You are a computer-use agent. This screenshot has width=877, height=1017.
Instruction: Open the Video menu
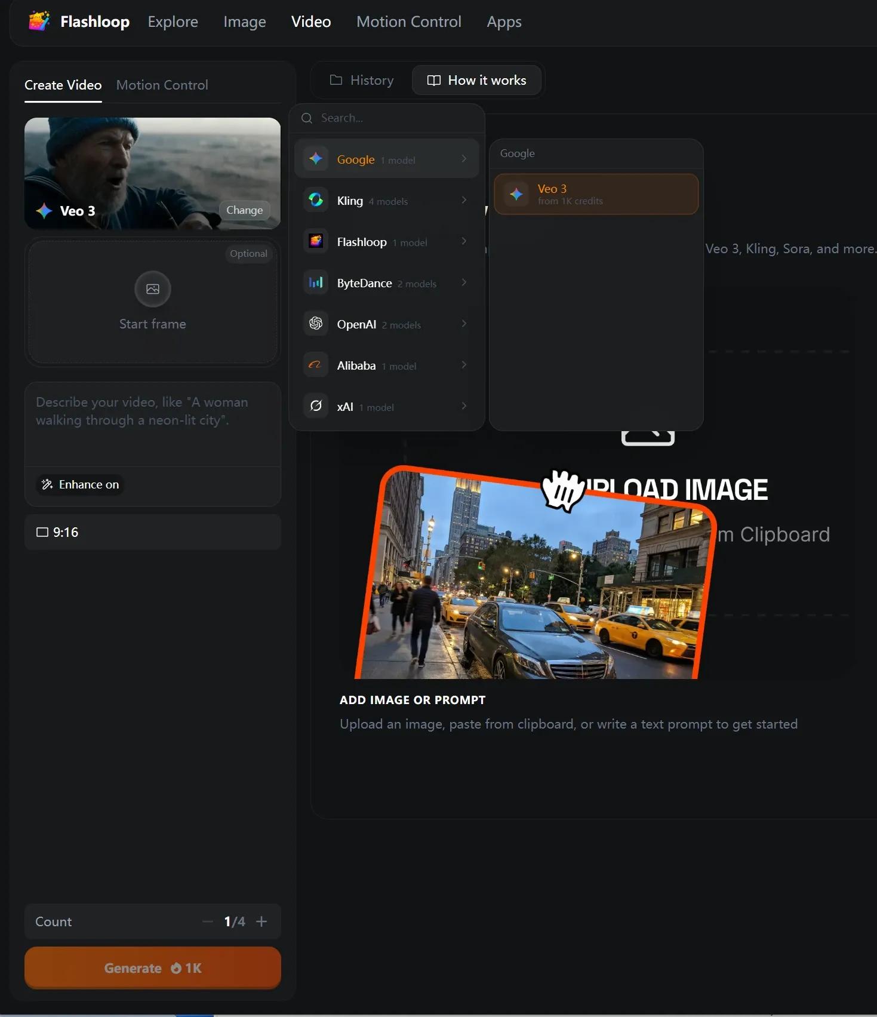[x=311, y=22]
